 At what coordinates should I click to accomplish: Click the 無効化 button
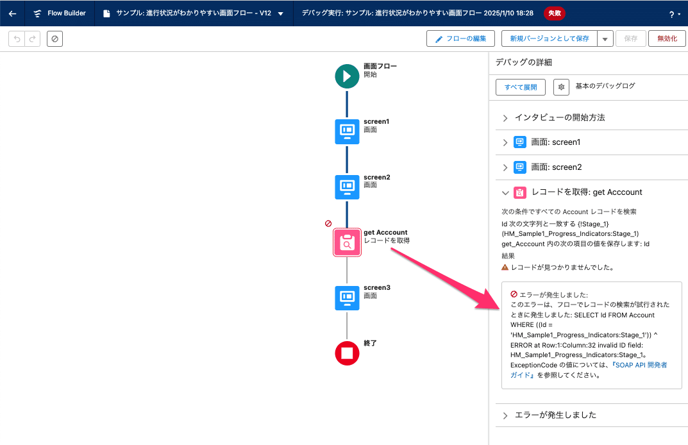pos(667,38)
